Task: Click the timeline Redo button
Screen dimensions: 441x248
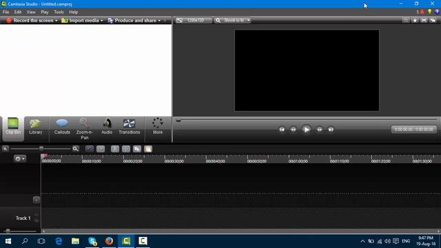Action: 101,149
